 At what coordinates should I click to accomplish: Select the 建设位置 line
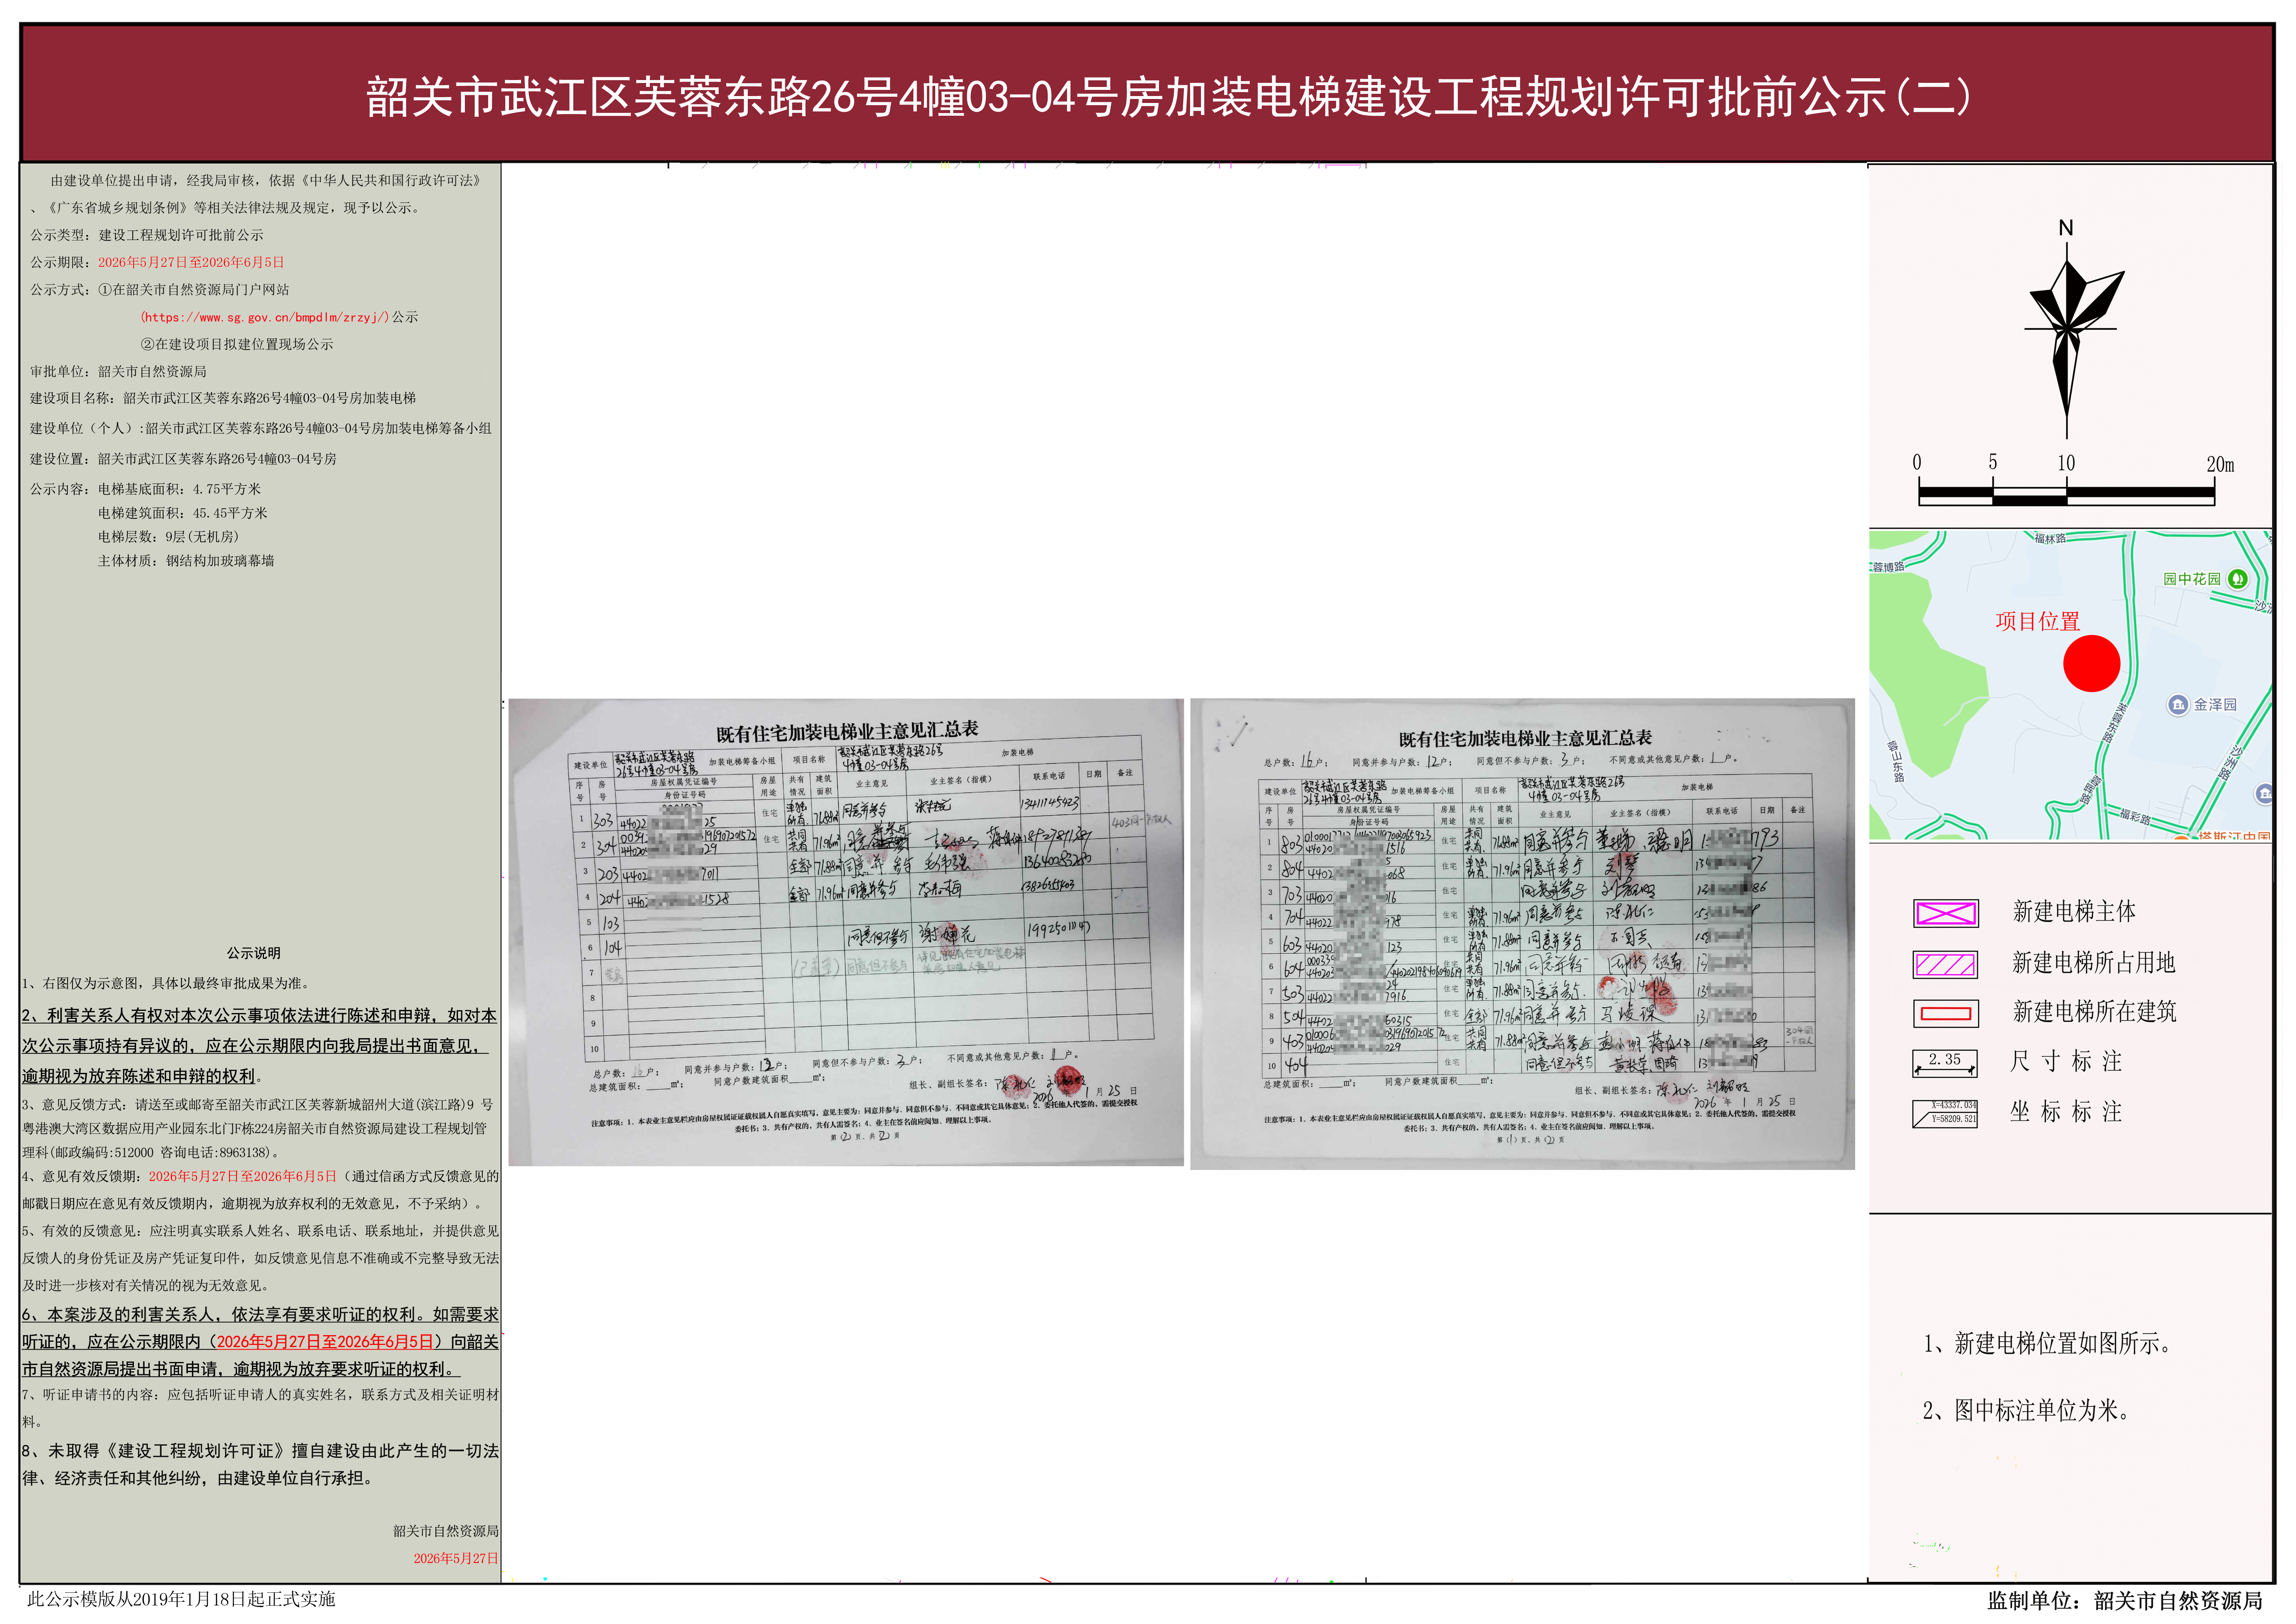(183, 459)
